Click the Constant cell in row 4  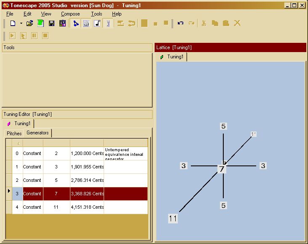click(33, 207)
